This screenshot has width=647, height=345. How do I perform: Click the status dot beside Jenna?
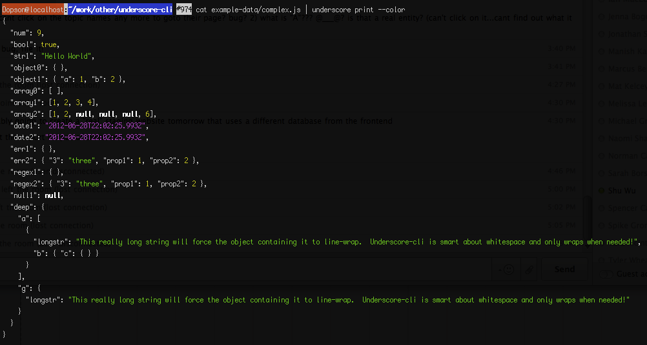601,17
